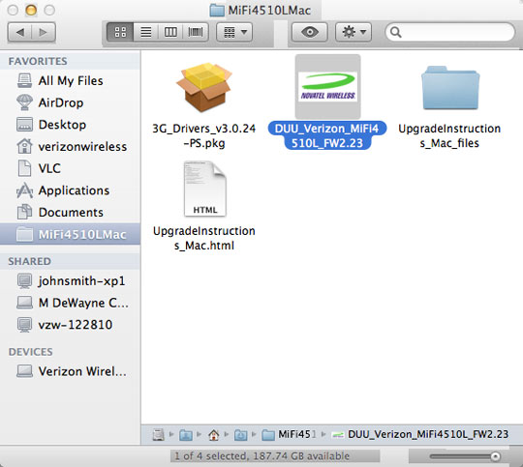Image resolution: width=523 pixels, height=467 pixels.
Task: Click the Documents sidebar icon
Action: [24, 213]
